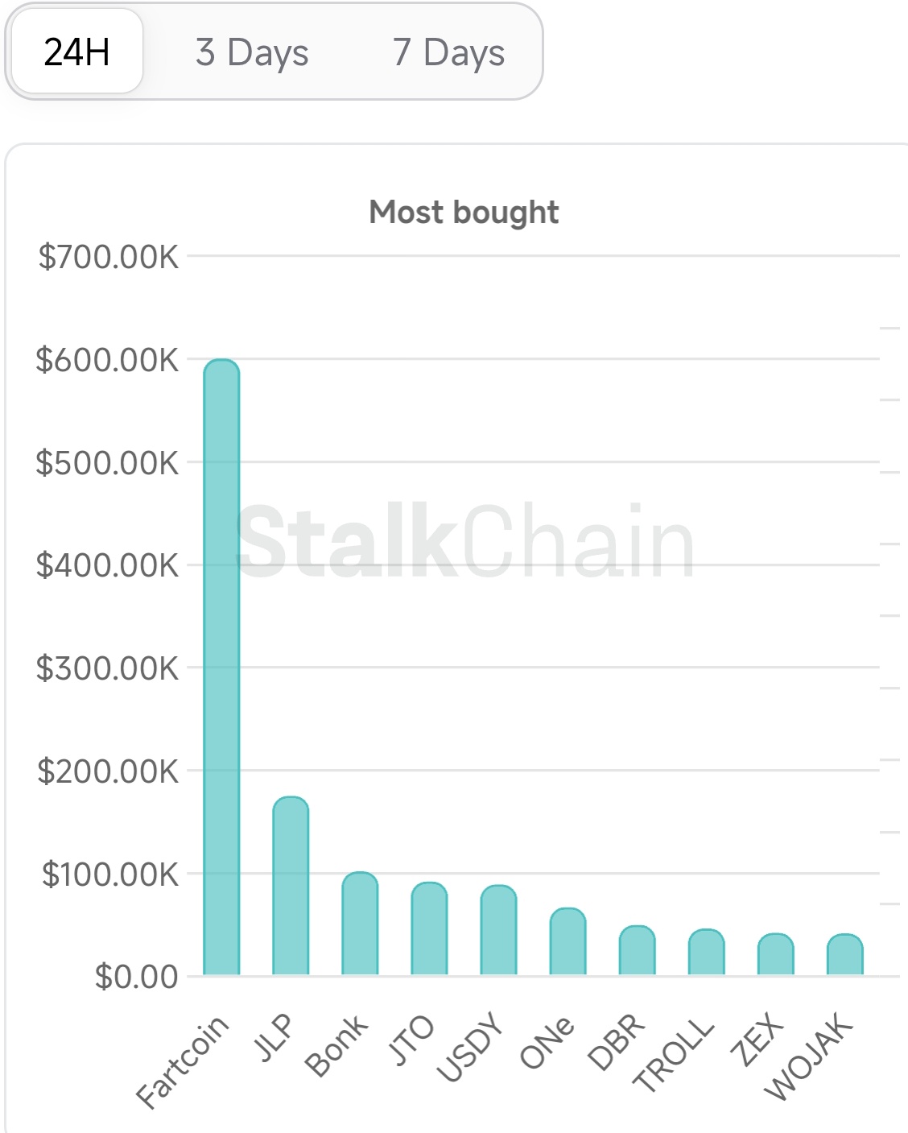
Task: Select the Bonk bar
Action: pyautogui.click(x=360, y=924)
